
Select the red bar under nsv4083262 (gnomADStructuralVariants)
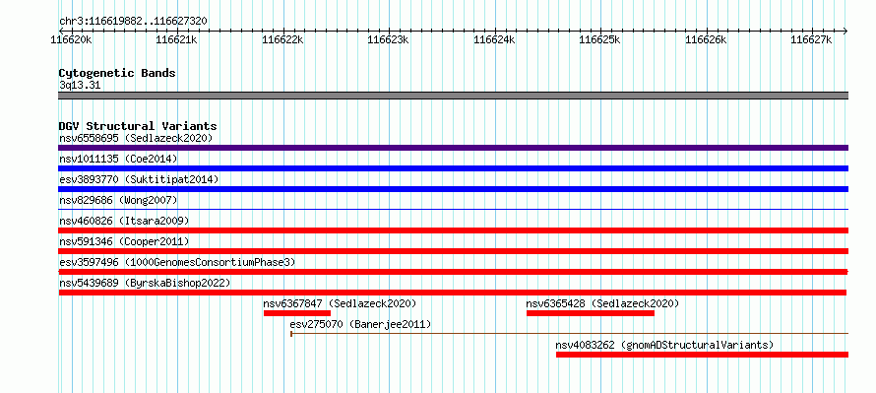coord(702,355)
